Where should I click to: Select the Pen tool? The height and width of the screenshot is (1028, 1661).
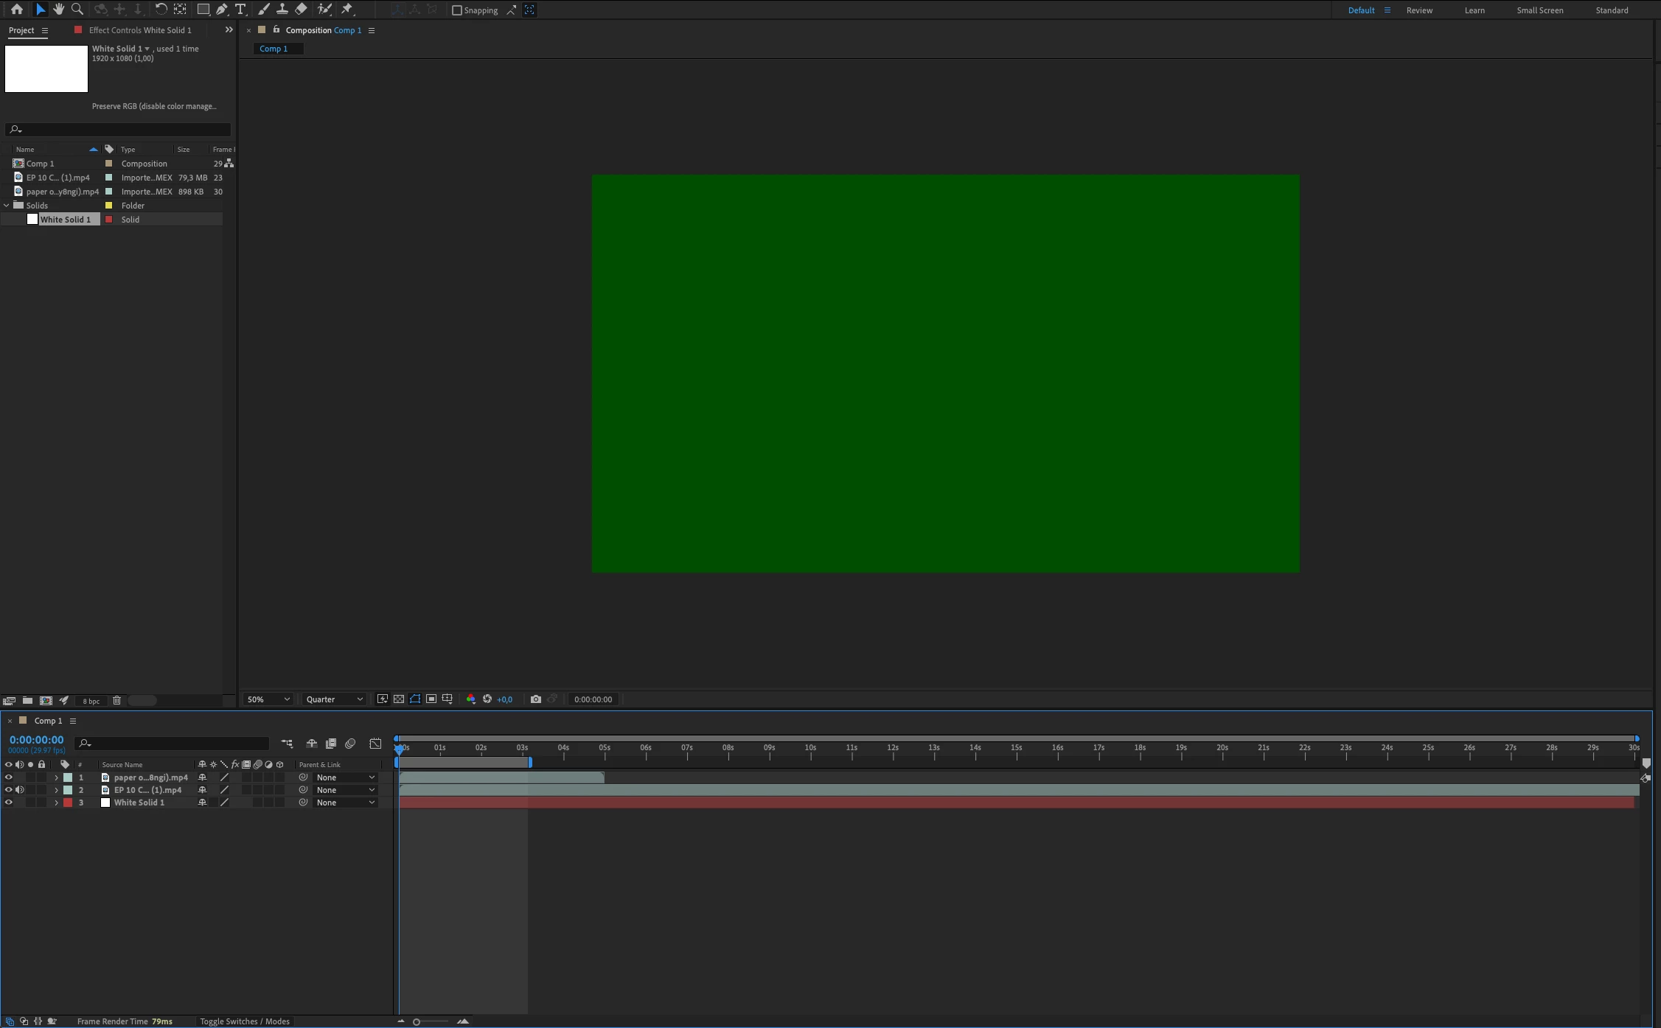[222, 10]
